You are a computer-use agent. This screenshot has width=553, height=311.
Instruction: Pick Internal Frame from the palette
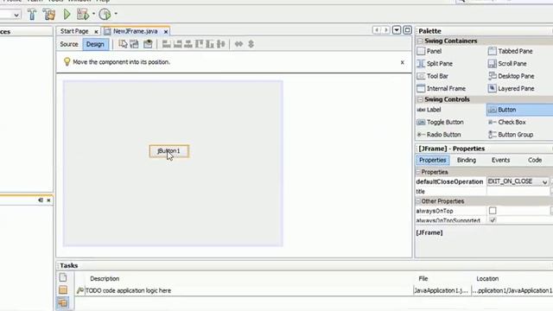(x=442, y=88)
